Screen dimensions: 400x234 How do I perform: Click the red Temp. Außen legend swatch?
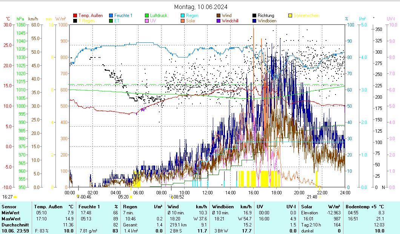coord(75,15)
